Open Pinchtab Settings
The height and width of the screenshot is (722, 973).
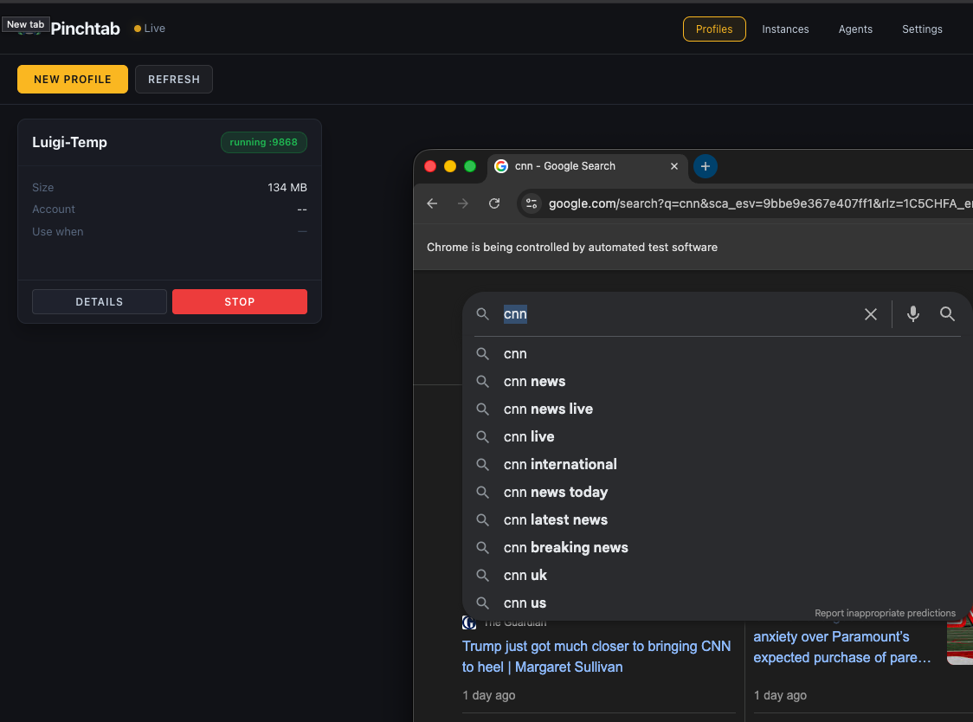coord(922,29)
